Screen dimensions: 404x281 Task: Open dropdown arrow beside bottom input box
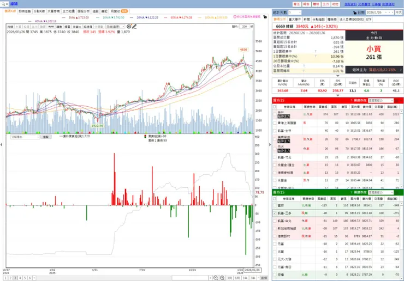tap(210, 278)
